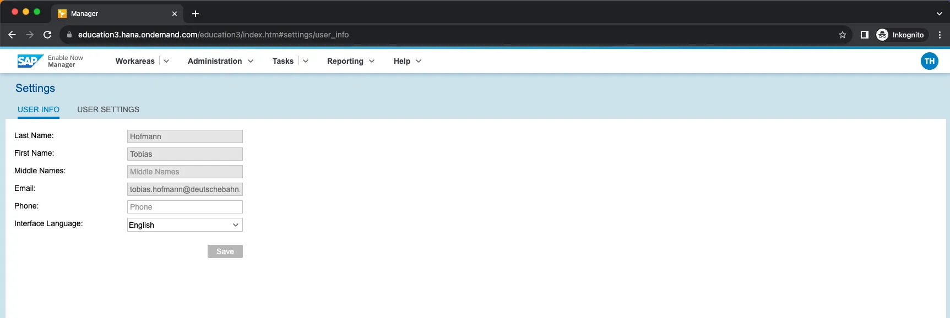The width and height of the screenshot is (950, 318).
Task: Open the Chrome three-dot menu
Action: coord(940,35)
